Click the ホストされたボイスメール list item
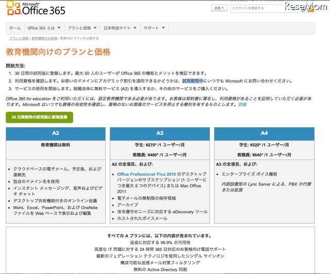Screen dimensions: 330x274 tap(142, 218)
